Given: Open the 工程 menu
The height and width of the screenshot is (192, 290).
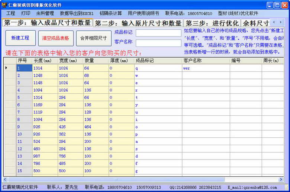Looking at the screenshot, I should [x=11, y=13].
